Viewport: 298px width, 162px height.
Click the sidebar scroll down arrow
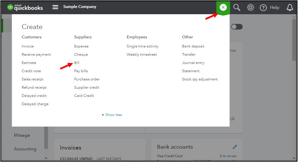click(x=46, y=158)
